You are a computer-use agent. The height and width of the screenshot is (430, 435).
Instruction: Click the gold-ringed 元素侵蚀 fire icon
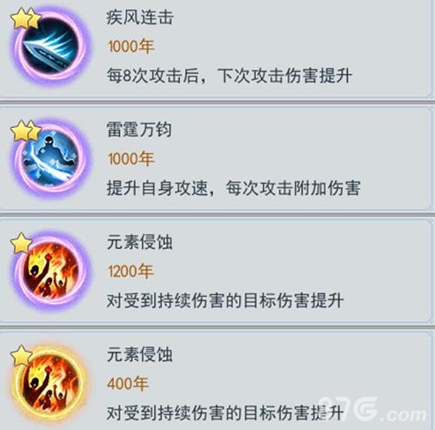tap(50, 384)
